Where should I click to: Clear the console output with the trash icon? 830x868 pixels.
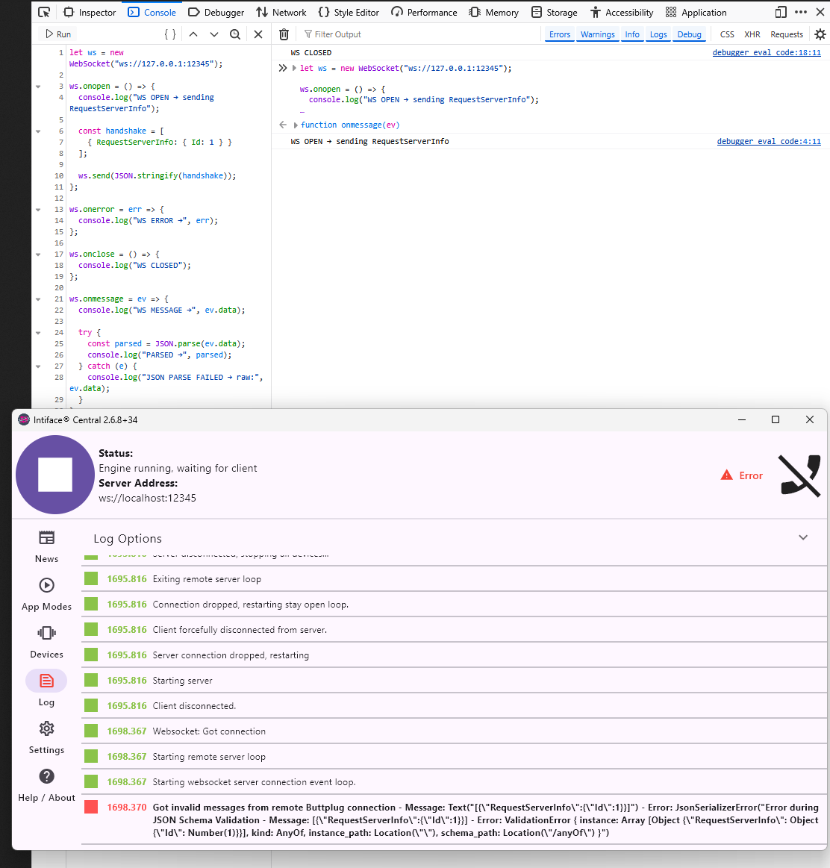click(284, 34)
